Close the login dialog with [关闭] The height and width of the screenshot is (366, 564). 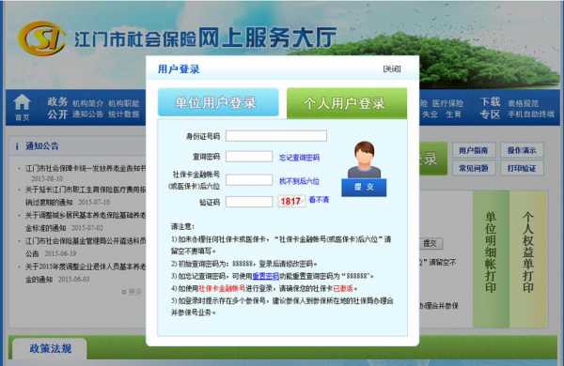392,69
